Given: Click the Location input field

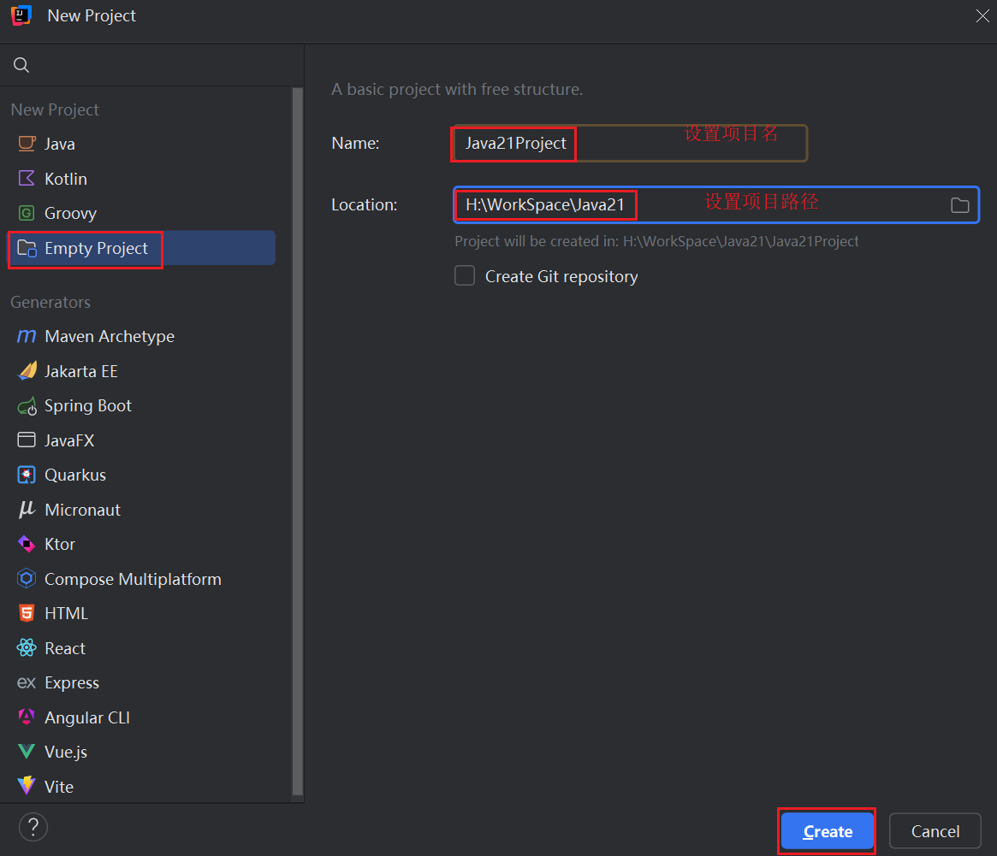Looking at the screenshot, I should point(716,204).
